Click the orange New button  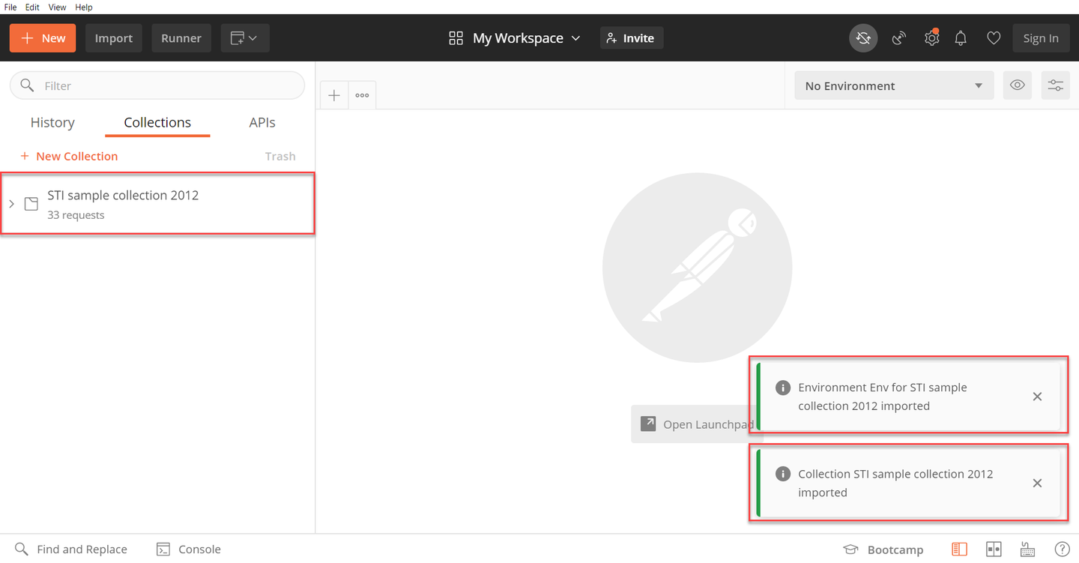[43, 38]
